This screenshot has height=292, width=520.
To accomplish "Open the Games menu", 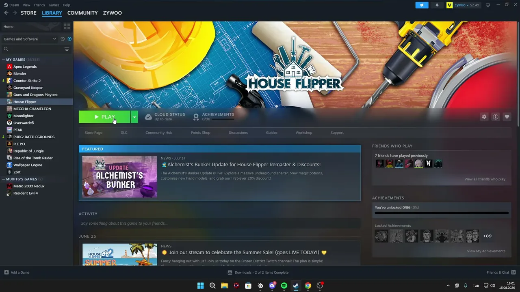I will [x=54, y=5].
